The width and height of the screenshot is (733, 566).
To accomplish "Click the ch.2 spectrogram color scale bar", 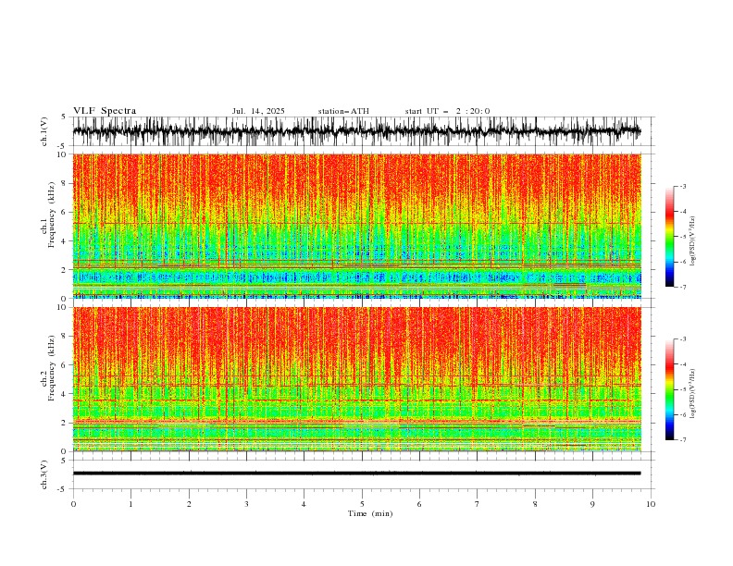I will (x=670, y=389).
